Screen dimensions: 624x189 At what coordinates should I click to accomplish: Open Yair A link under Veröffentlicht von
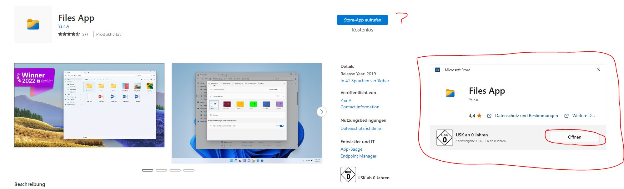pos(346,101)
